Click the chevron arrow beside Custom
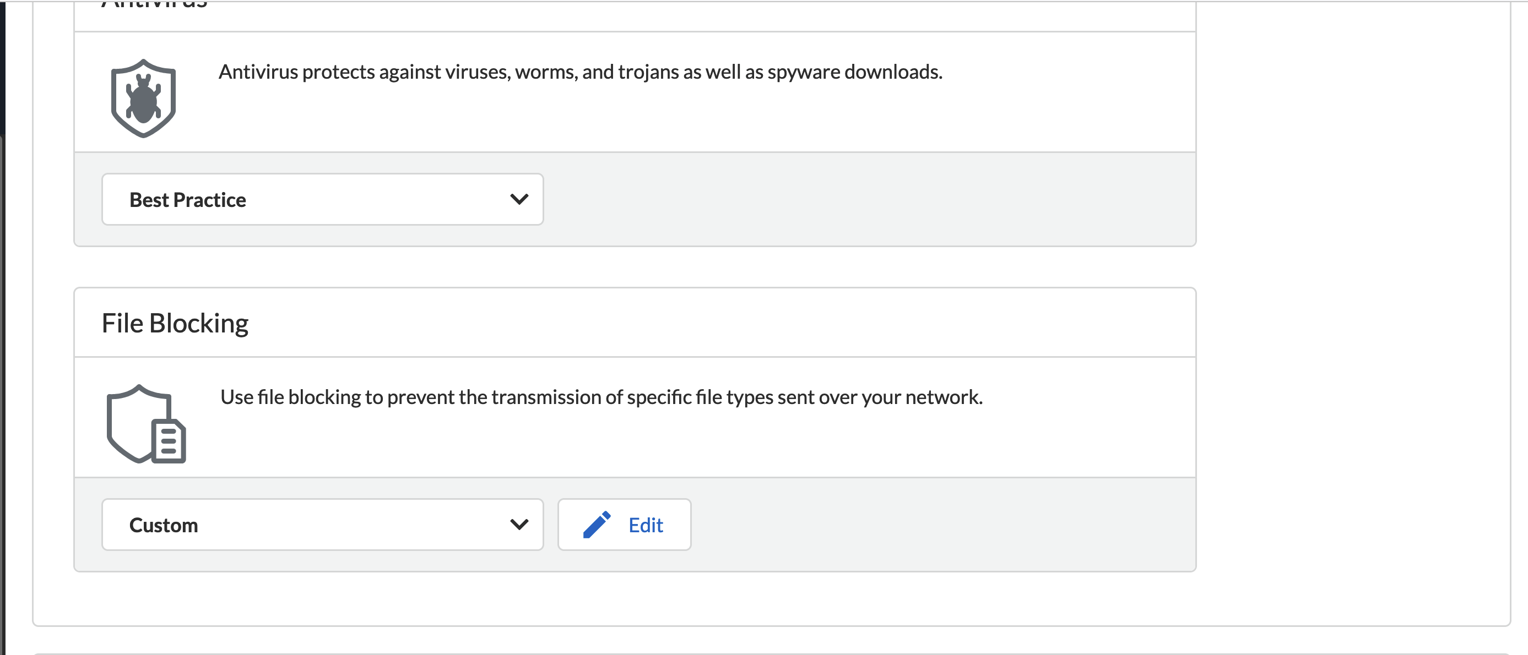This screenshot has height=655, width=1528. pyautogui.click(x=519, y=525)
